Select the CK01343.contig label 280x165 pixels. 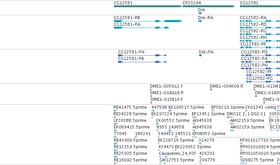(261, 107)
